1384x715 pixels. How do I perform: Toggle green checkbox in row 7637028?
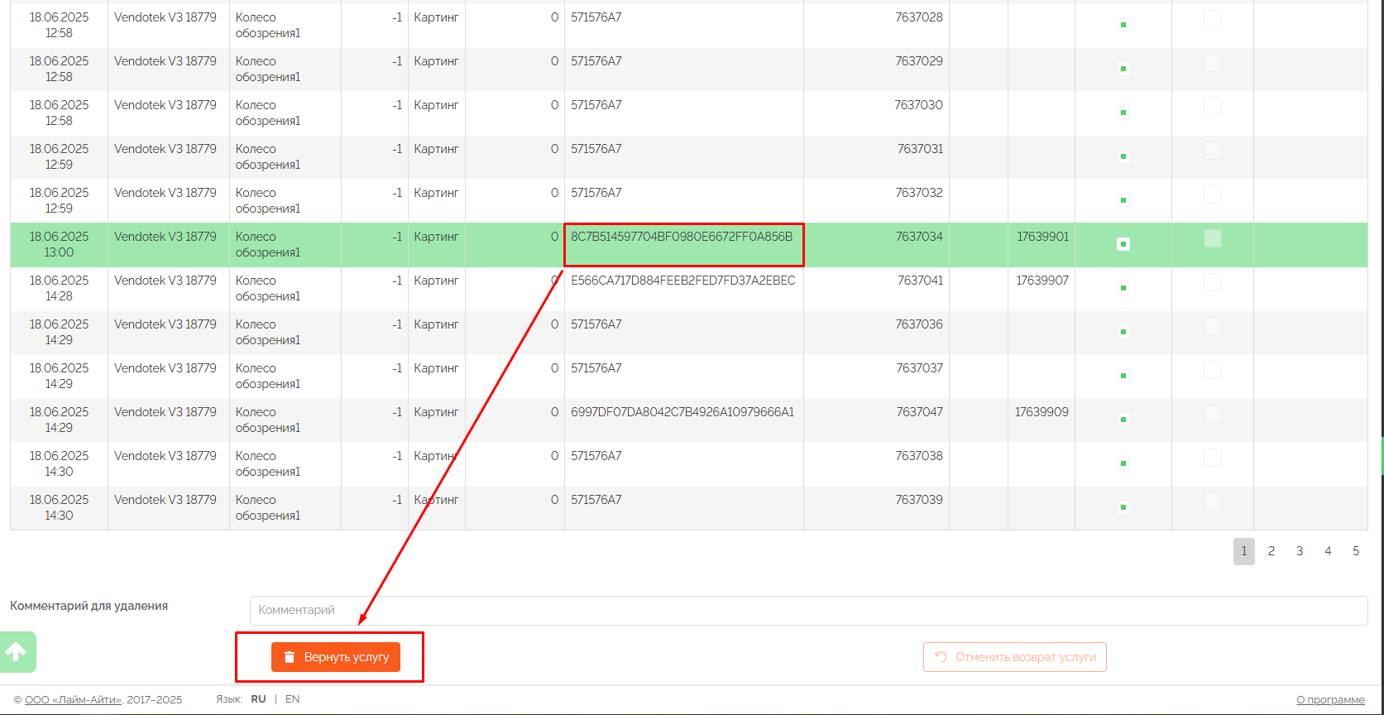1123,25
